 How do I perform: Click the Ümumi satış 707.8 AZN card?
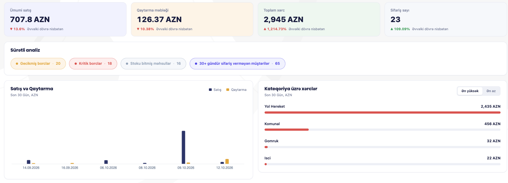pyautogui.click(x=65, y=19)
